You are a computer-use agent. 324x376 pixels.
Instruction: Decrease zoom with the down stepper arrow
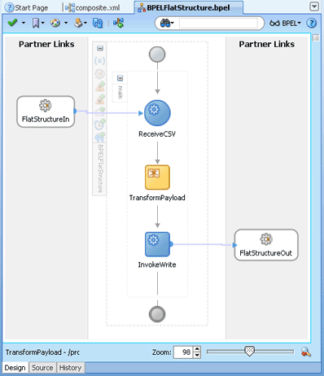pos(197,355)
